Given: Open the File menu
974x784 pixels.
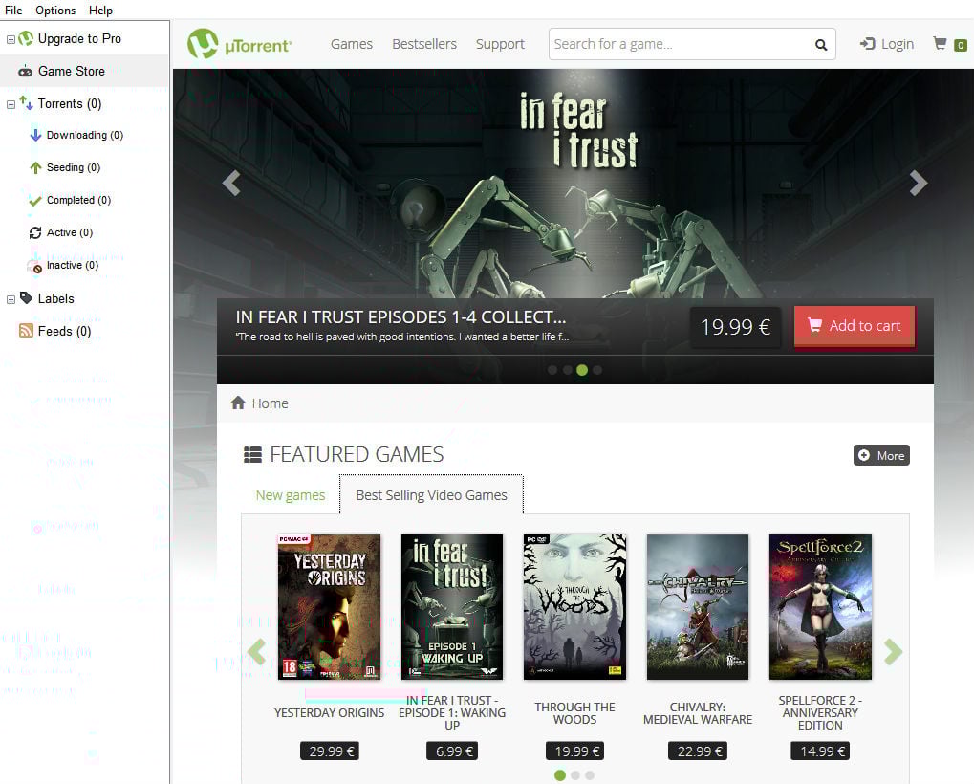Looking at the screenshot, I should [x=13, y=11].
